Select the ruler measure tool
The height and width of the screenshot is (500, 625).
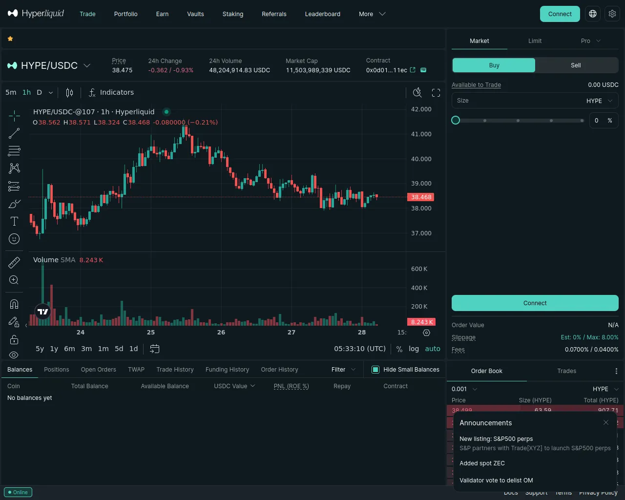coord(14,263)
